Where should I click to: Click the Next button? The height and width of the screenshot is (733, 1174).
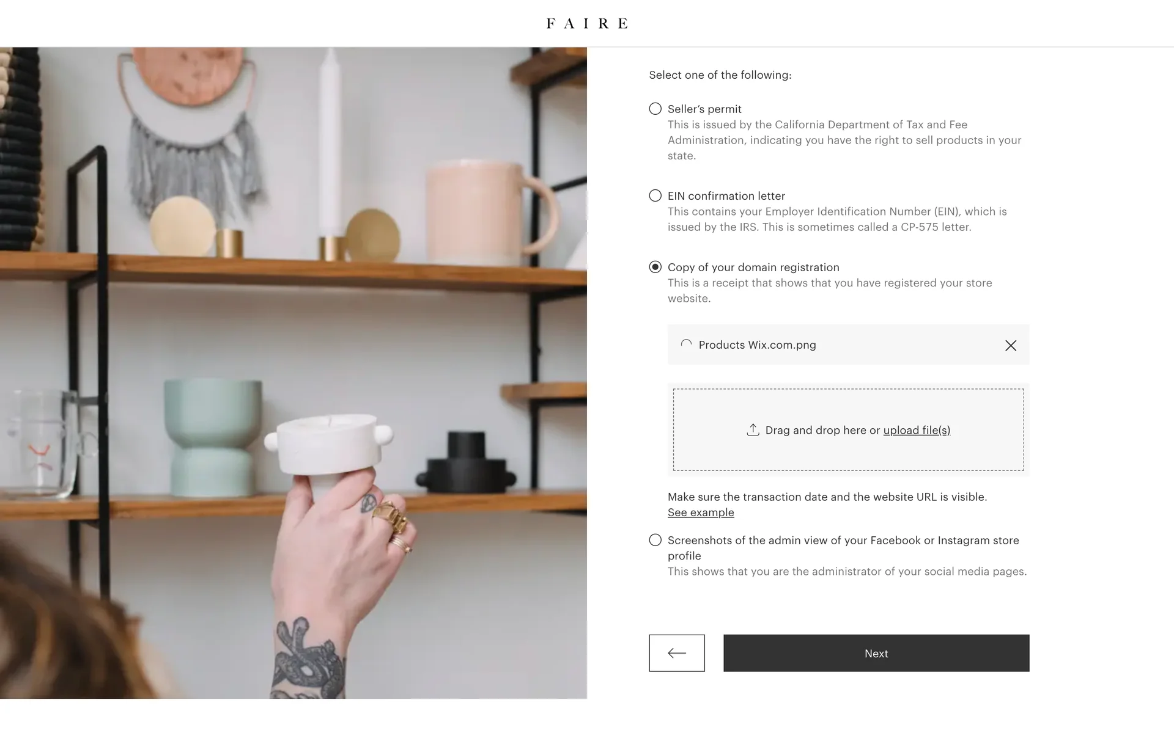point(876,653)
